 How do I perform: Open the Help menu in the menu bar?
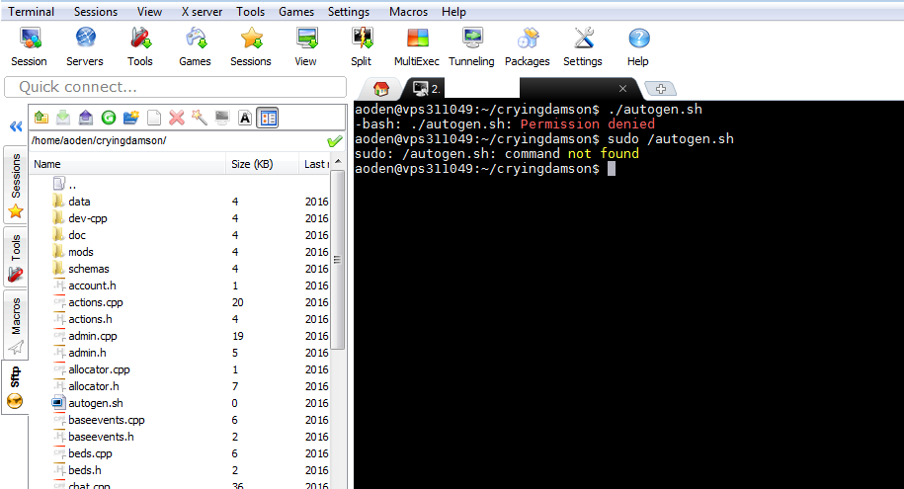point(453,12)
